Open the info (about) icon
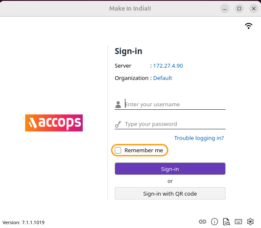Viewport: 261px width, 228px height. (215, 222)
